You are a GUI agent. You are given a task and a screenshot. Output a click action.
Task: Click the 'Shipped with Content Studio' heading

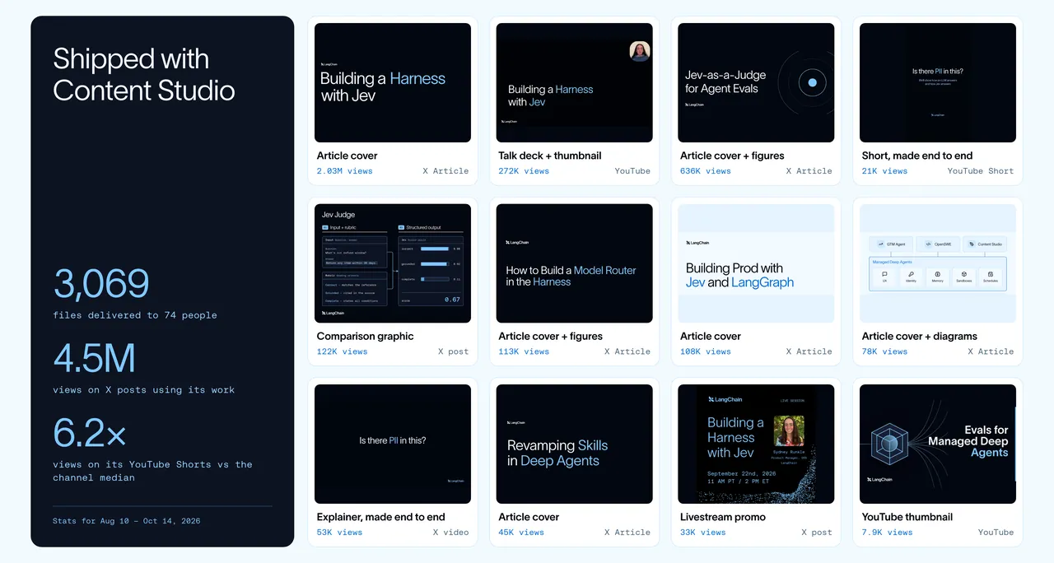pos(144,74)
